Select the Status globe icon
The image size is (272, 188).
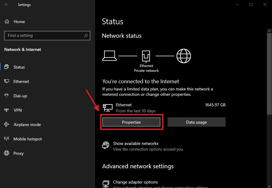pos(7,67)
